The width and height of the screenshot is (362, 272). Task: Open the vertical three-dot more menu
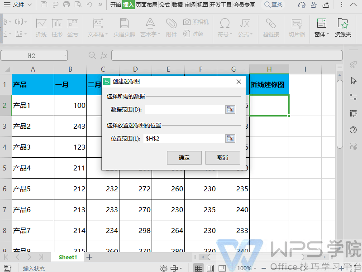(x=342, y=5)
